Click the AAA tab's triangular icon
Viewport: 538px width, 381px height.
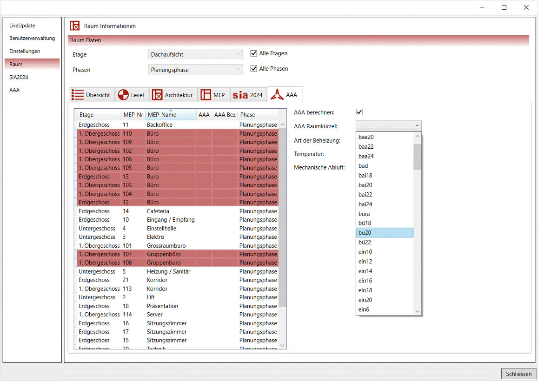(x=277, y=94)
